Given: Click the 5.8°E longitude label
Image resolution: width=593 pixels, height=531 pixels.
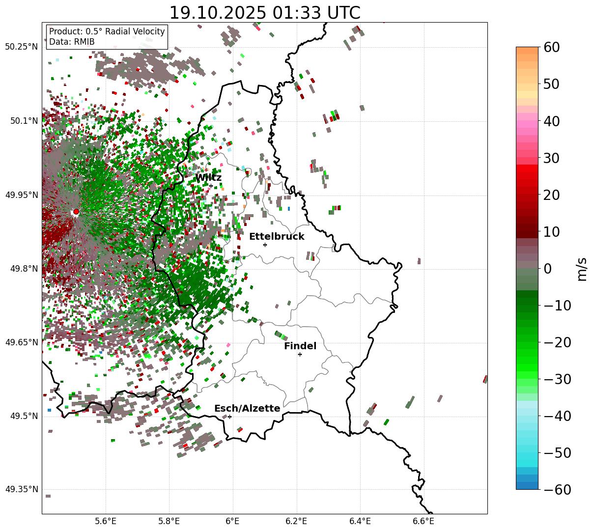Looking at the screenshot, I should click(169, 521).
